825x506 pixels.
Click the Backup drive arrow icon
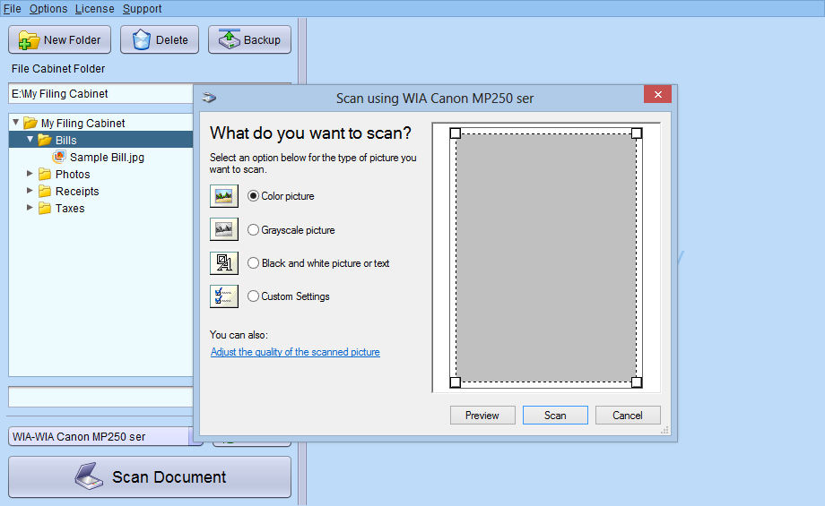(230, 39)
